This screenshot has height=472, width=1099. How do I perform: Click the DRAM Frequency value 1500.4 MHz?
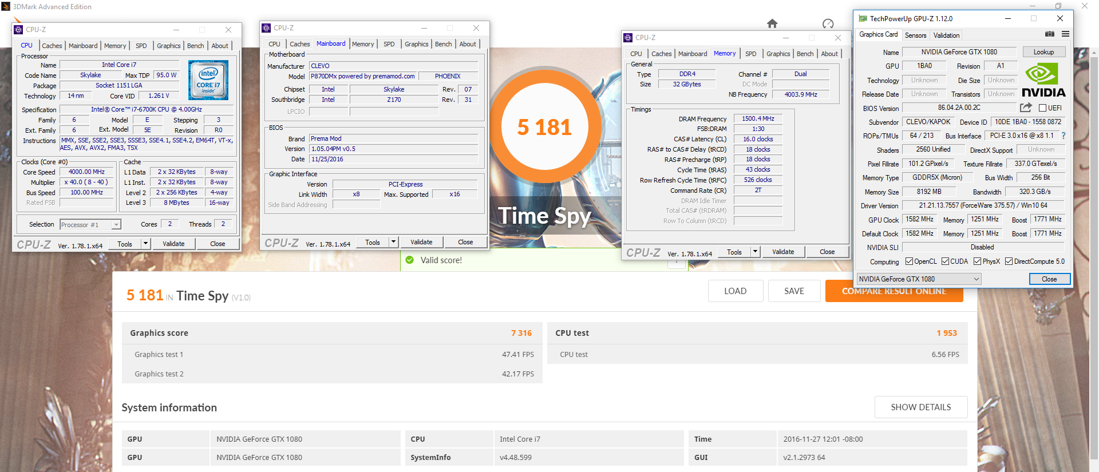pyautogui.click(x=758, y=118)
